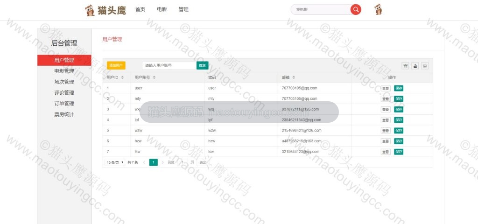478x224 pixels.
Task: Open the 10 条/页 page size dropdown
Action: [x=115, y=162]
